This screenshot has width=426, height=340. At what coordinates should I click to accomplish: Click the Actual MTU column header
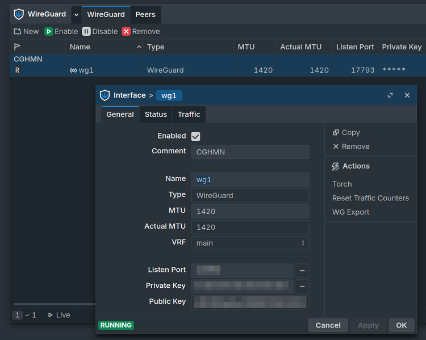click(x=304, y=47)
